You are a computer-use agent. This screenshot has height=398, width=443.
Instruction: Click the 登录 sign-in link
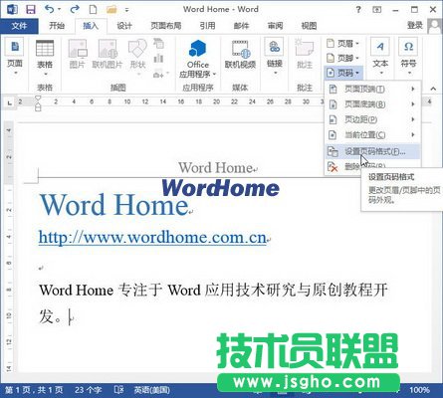pos(415,25)
